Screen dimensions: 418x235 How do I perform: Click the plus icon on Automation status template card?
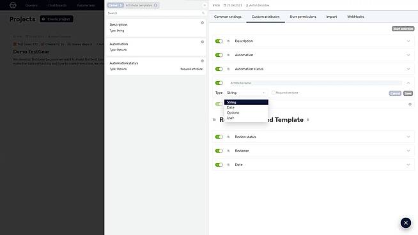(203, 61)
